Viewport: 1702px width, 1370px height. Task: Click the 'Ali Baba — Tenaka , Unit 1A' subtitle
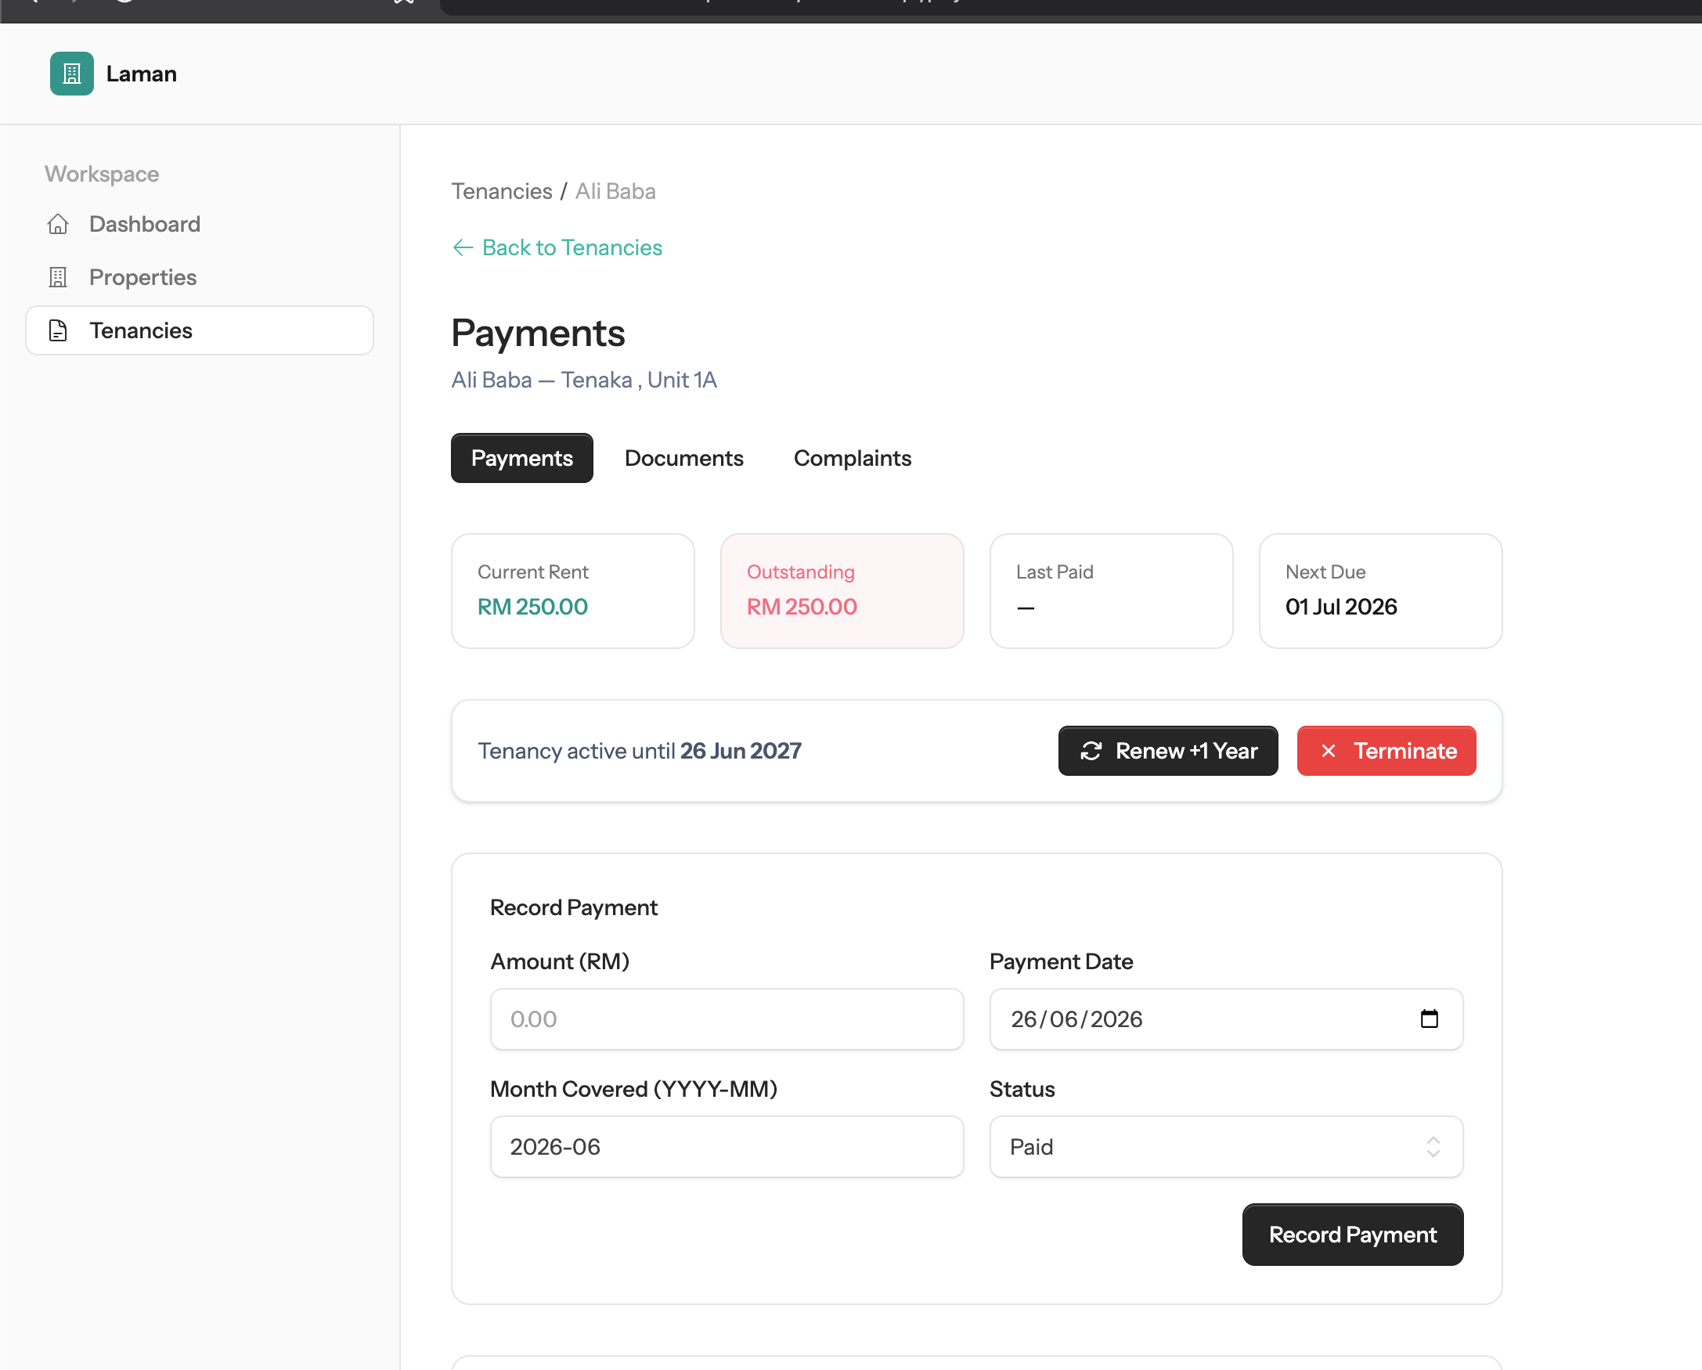tap(584, 380)
